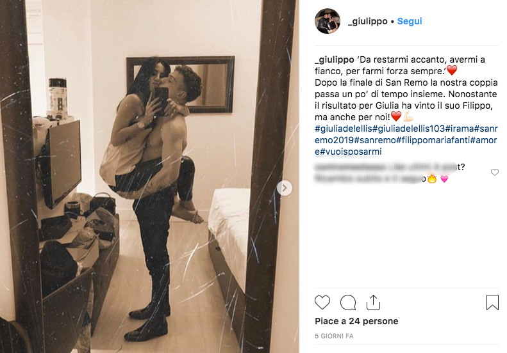Like the blurred comment with the small heart

point(495,172)
